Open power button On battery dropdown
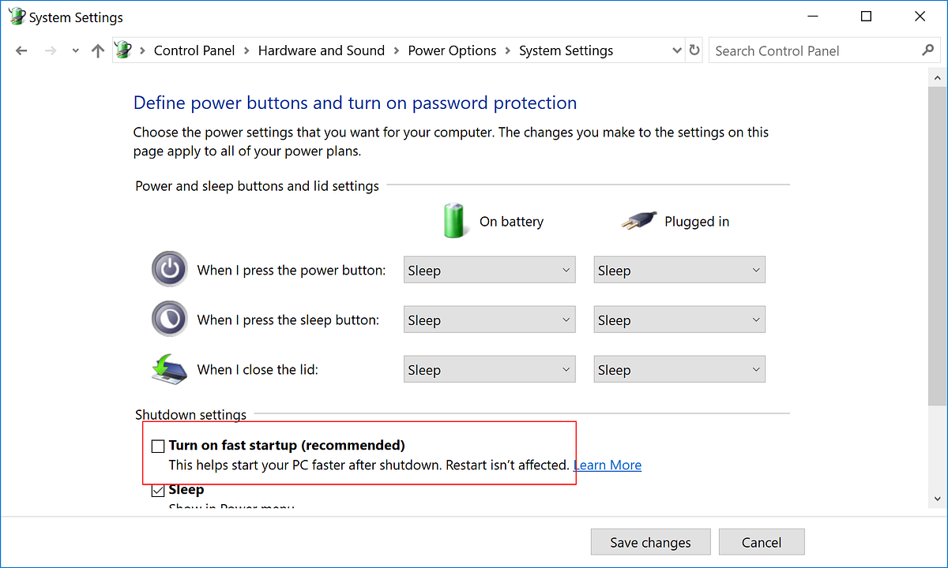Screen dimensions: 948x568 [490, 270]
